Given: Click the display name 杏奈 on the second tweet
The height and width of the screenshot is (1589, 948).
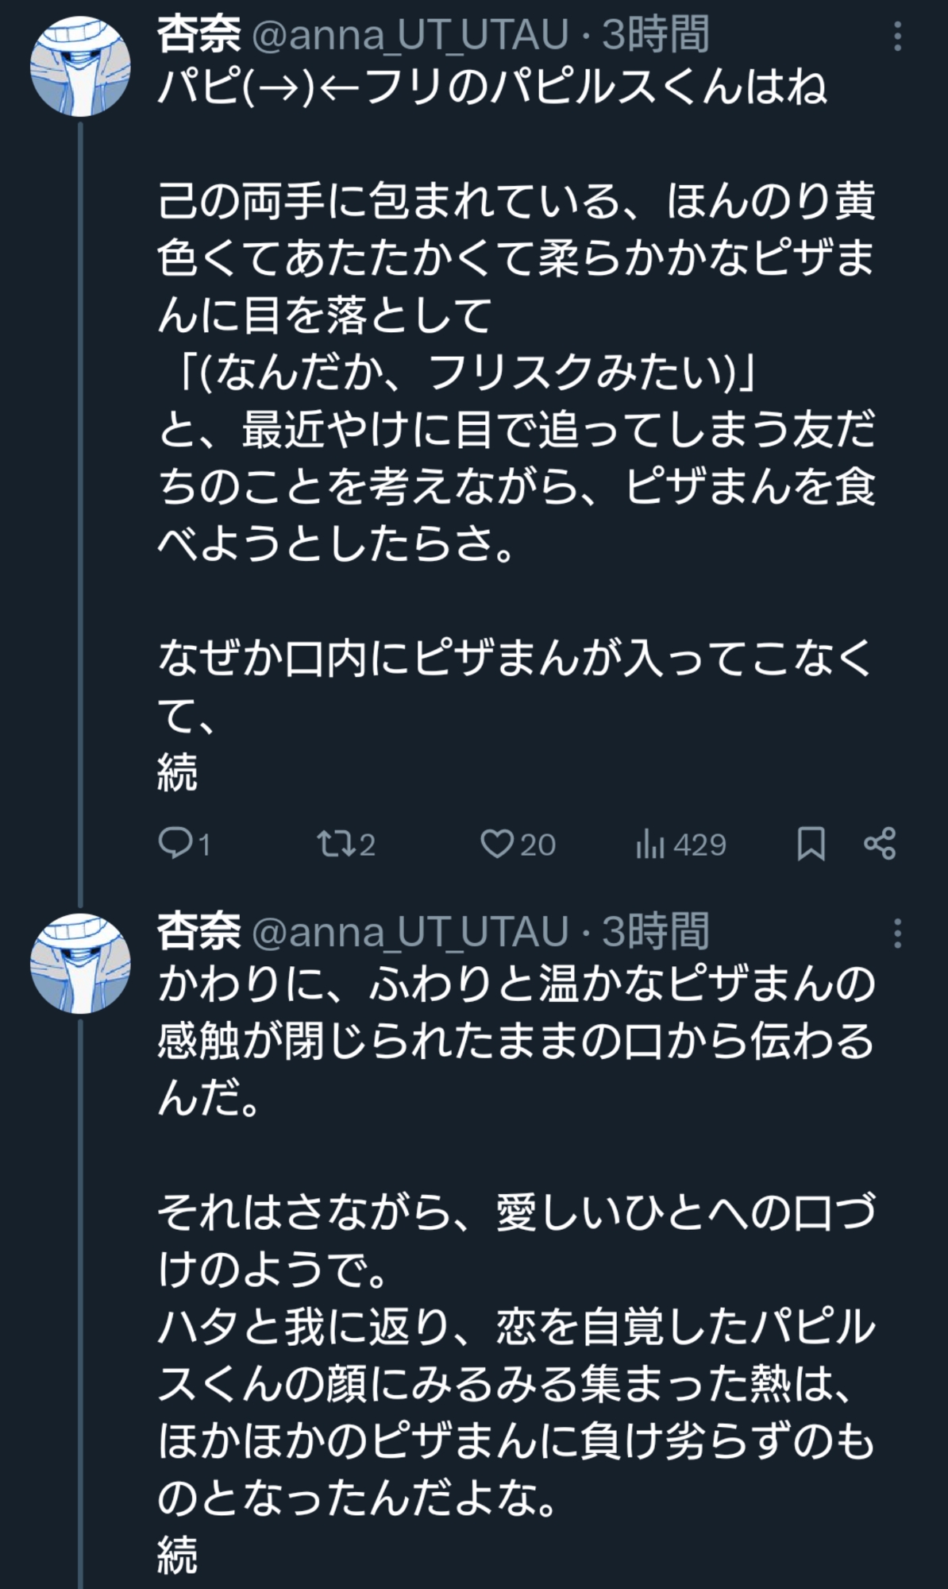Looking at the screenshot, I should pos(198,932).
